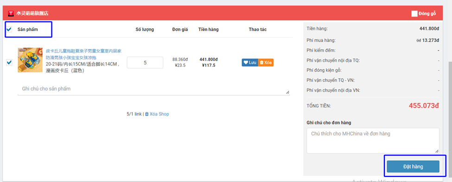
Task: Click the order note textarea for MHChina
Action: pos(373,140)
